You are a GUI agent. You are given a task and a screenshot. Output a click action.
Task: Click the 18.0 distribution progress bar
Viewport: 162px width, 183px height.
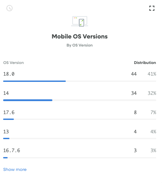click(80, 81)
